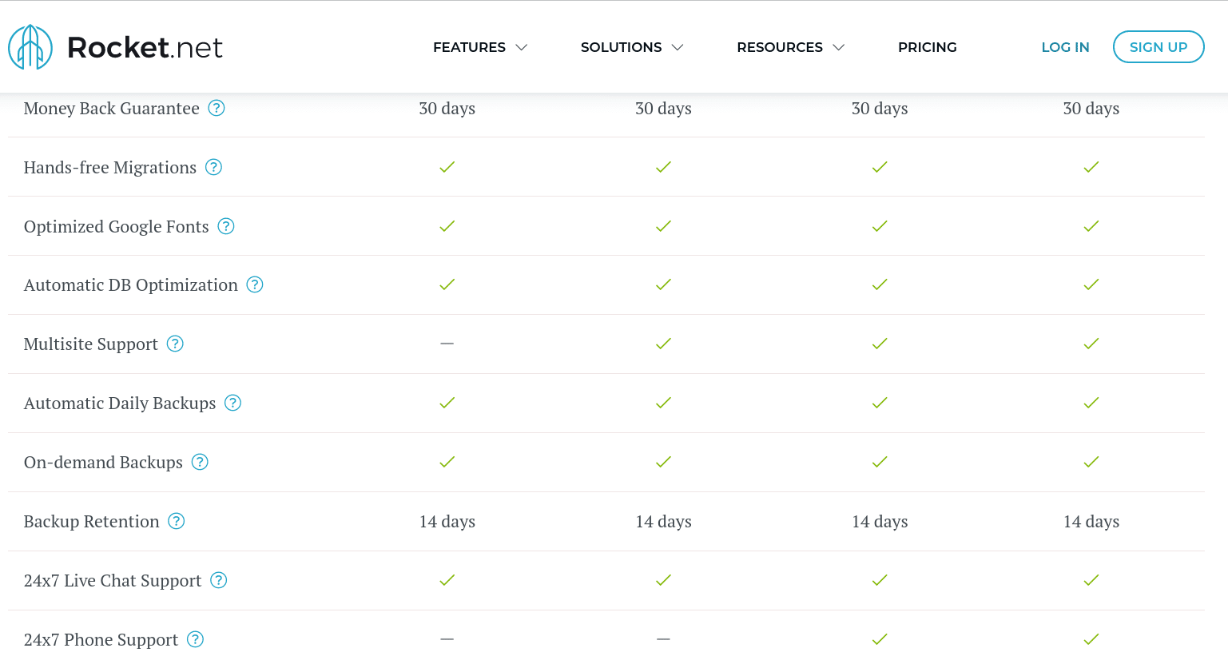Open the Solutions dropdown menu
The image size is (1228, 664).
pos(632,47)
